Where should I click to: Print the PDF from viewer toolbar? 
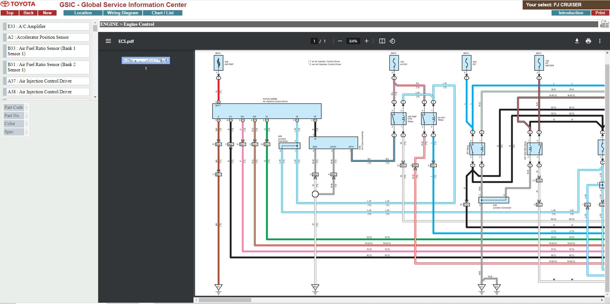pos(588,41)
